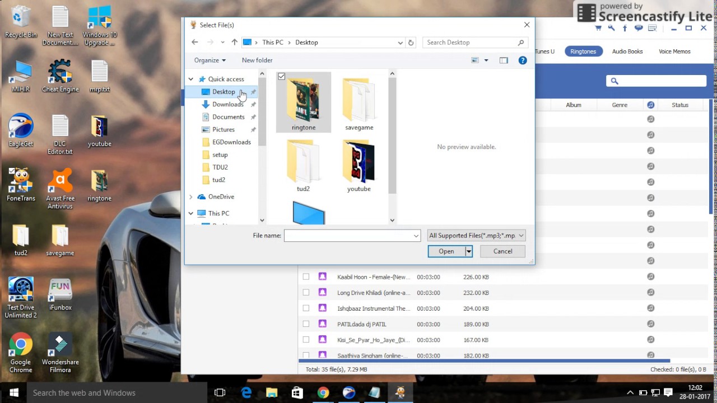Screen dimensions: 717x403
Task: Click the music note column header icon
Action: coord(650,105)
